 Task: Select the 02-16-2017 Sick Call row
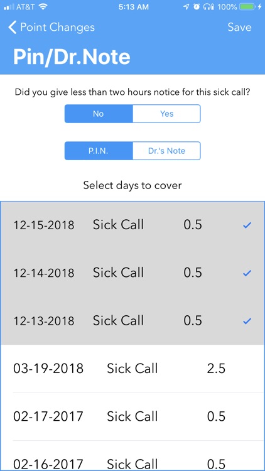[x=132, y=456]
